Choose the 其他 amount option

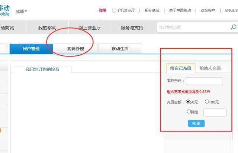[x=189, y=111]
